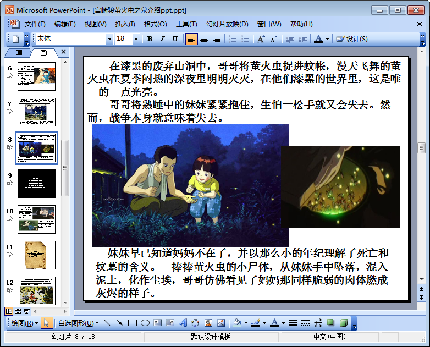Toggle Underline formatting
The width and height of the screenshot is (430, 347).
(175, 39)
